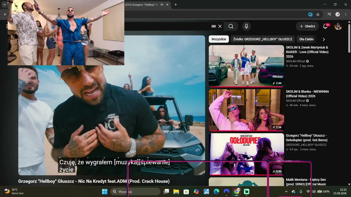
Task: Click the Utwórz create button
Action: coord(307,26)
